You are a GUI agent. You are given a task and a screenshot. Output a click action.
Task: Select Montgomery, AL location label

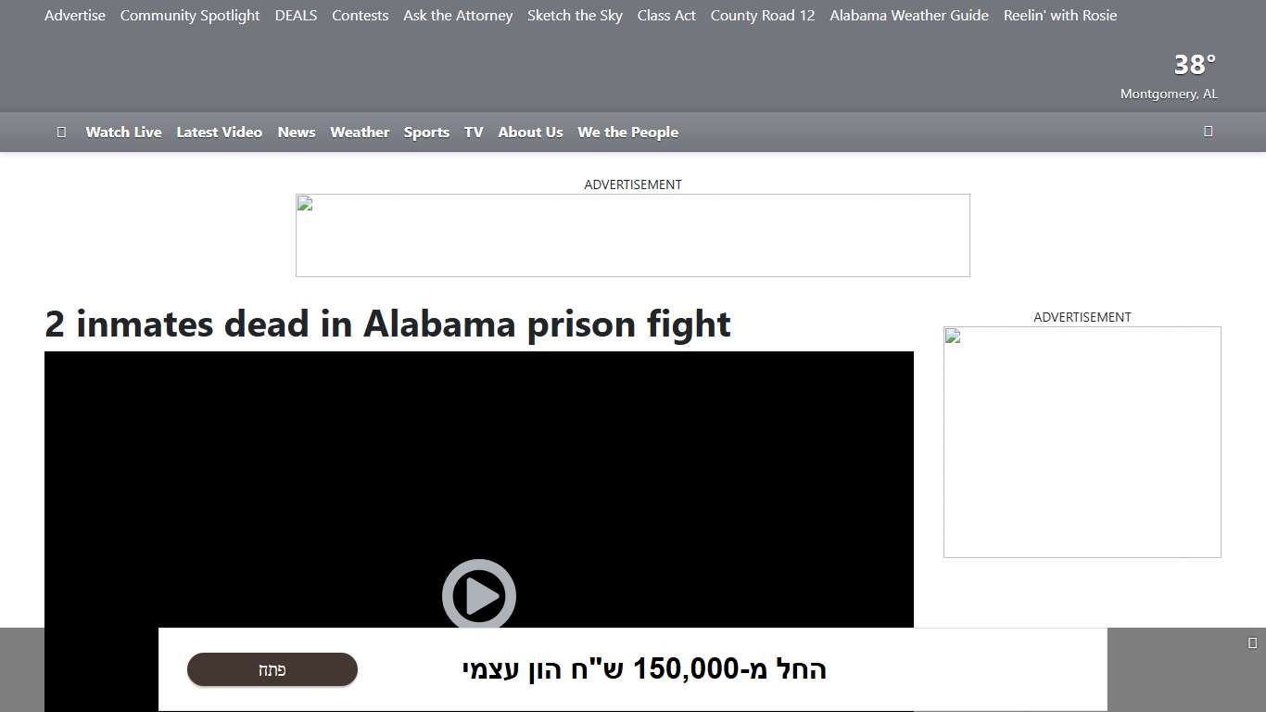coord(1169,94)
